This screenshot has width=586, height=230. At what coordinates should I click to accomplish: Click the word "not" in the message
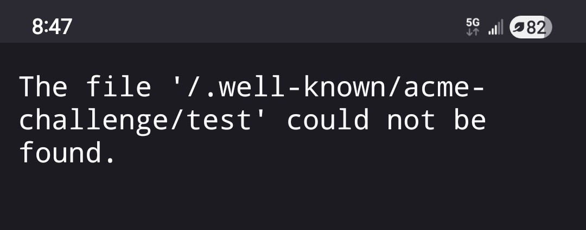click(410, 121)
